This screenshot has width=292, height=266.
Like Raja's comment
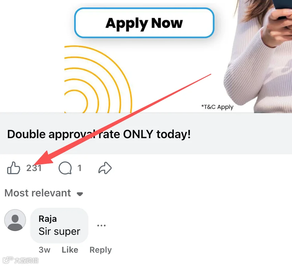tap(70, 250)
